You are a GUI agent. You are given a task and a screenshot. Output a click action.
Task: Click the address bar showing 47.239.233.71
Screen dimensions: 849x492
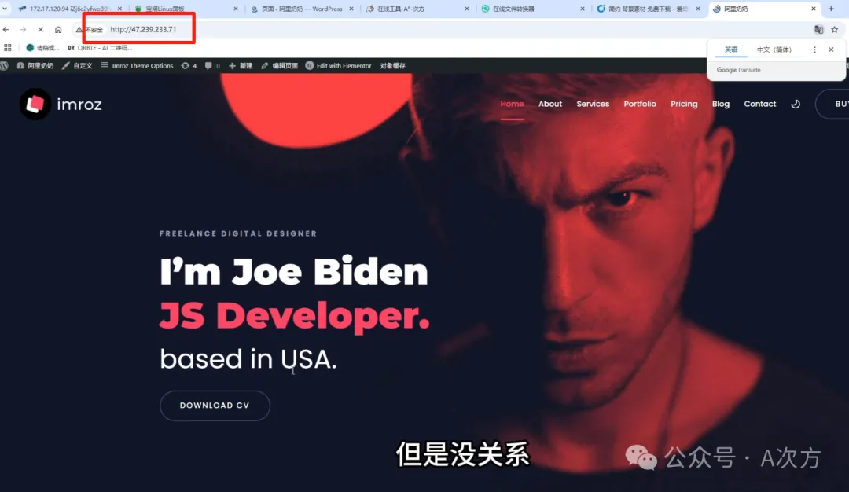tap(143, 29)
